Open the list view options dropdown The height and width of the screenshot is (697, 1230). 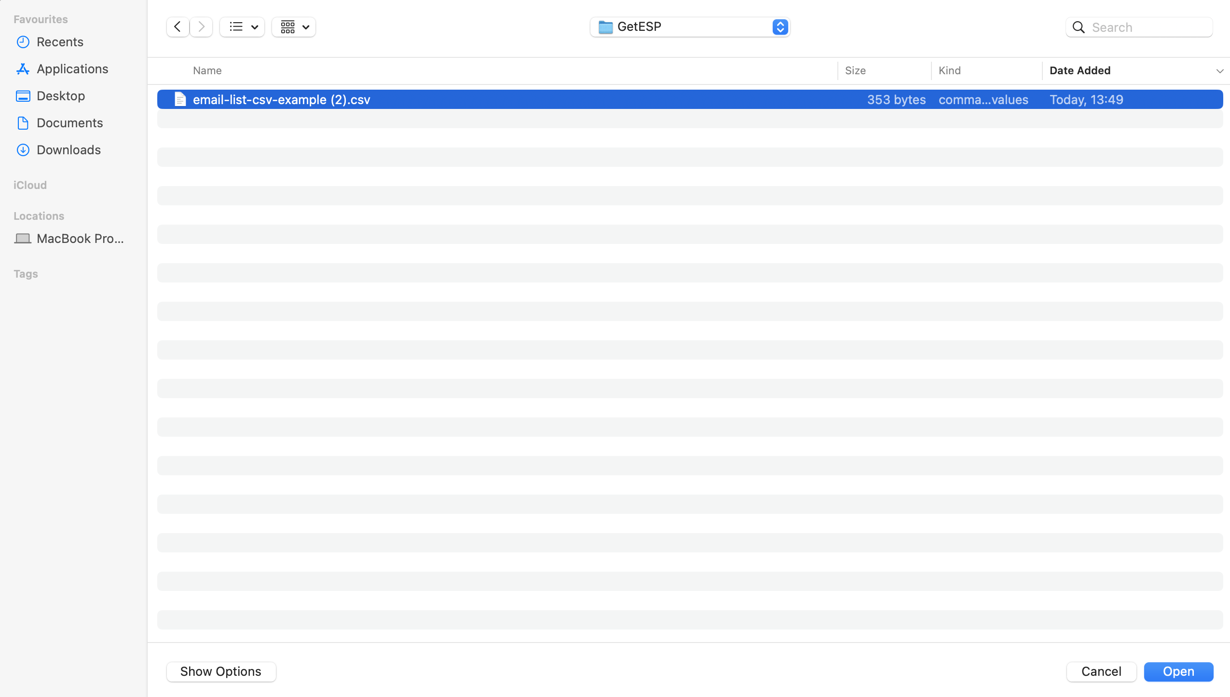click(242, 27)
